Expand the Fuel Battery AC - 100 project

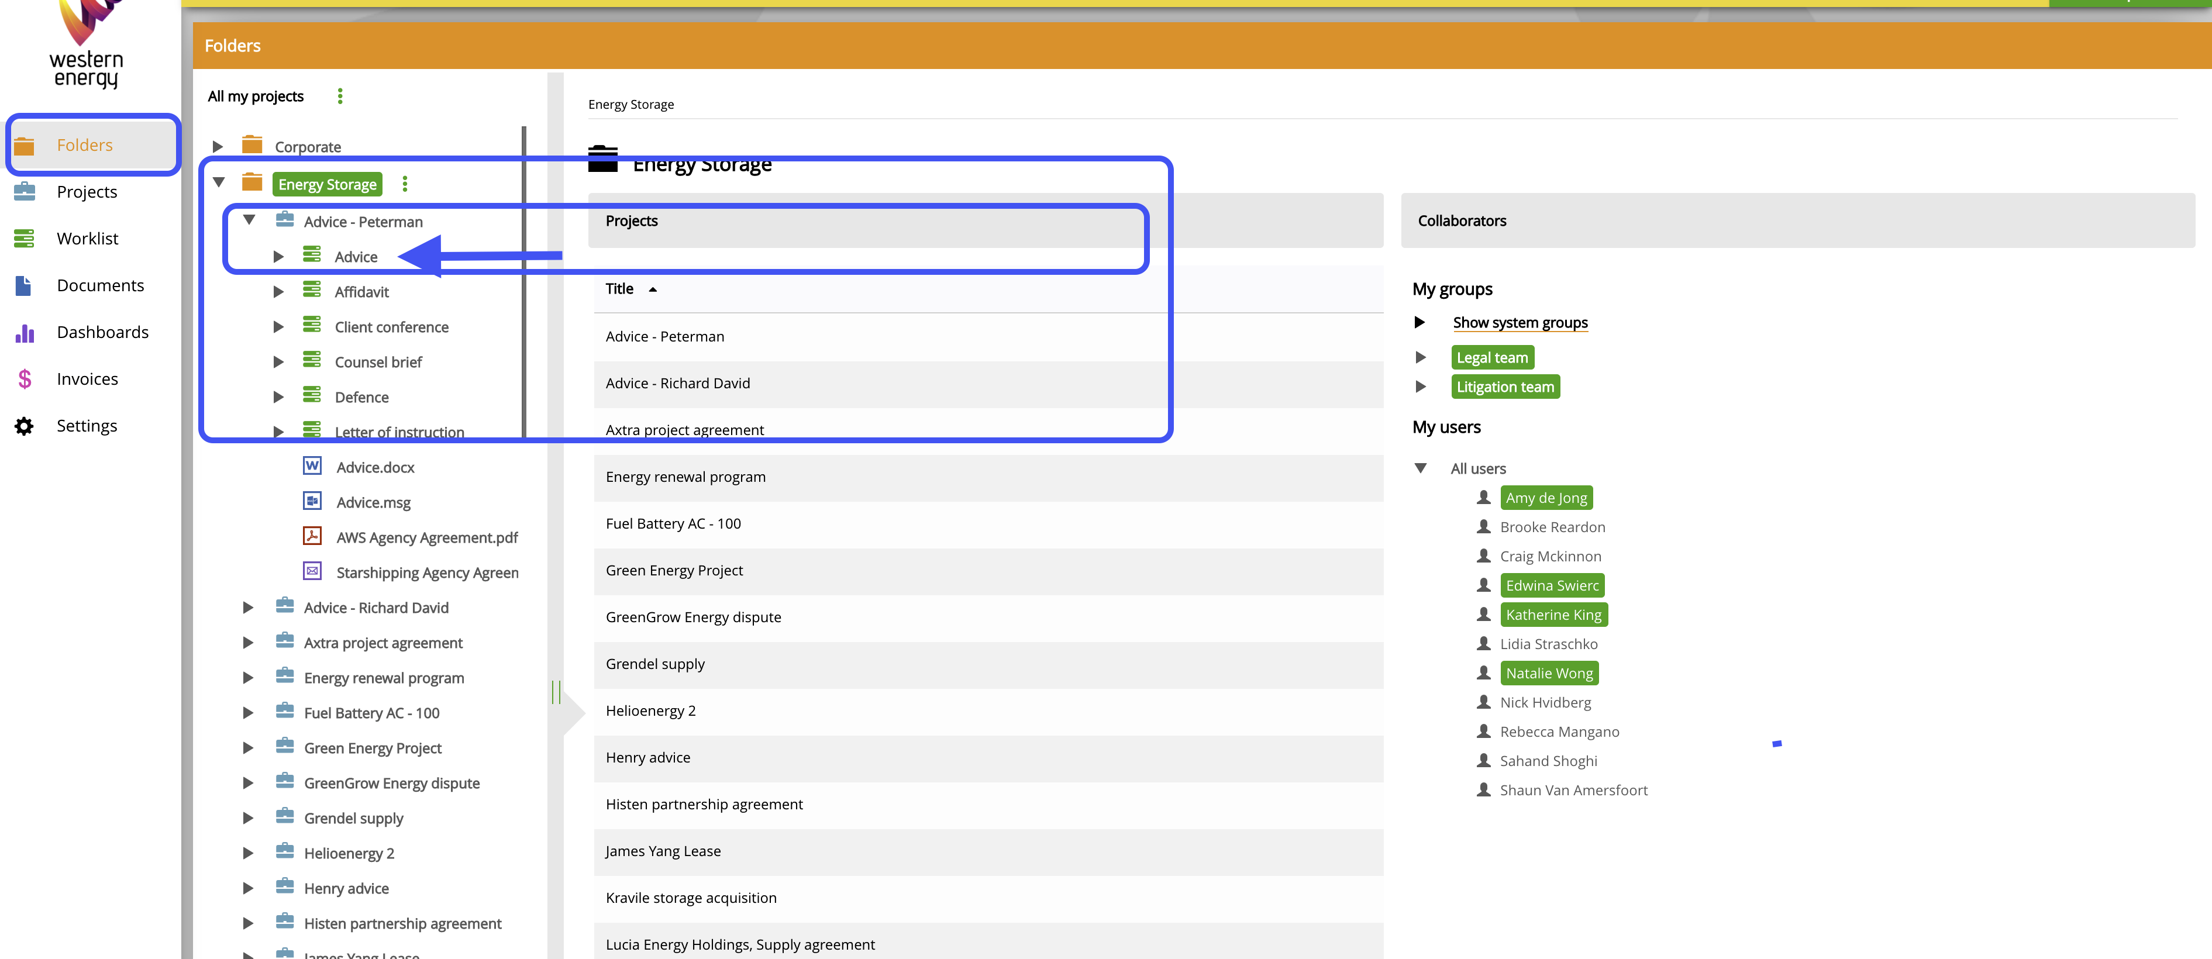247,713
